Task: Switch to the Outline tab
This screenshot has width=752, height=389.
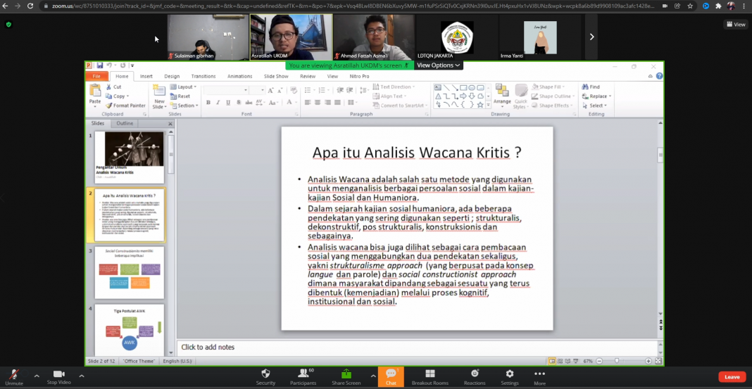Action: [125, 124]
